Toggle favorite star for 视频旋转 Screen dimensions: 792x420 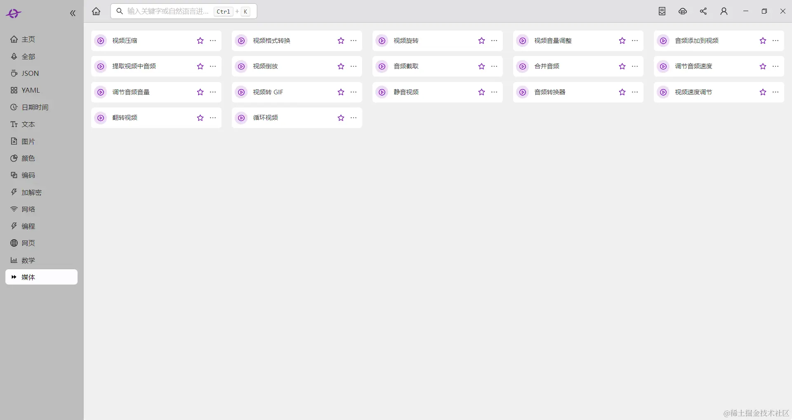point(481,41)
